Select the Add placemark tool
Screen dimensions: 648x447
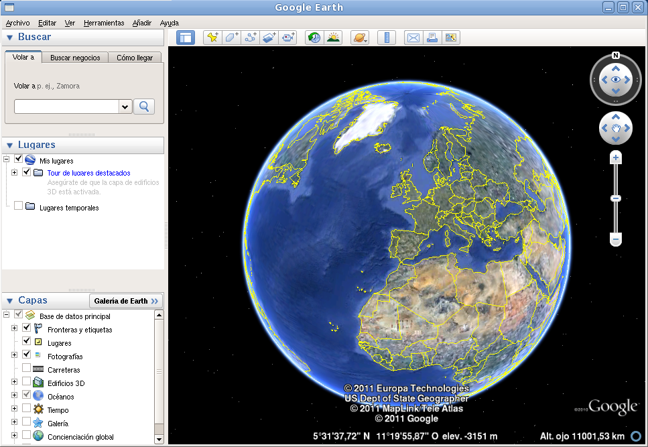212,37
